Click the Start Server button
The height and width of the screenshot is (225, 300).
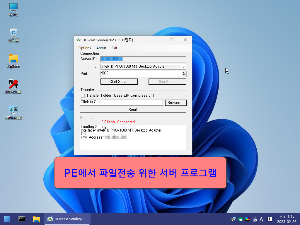click(x=119, y=81)
